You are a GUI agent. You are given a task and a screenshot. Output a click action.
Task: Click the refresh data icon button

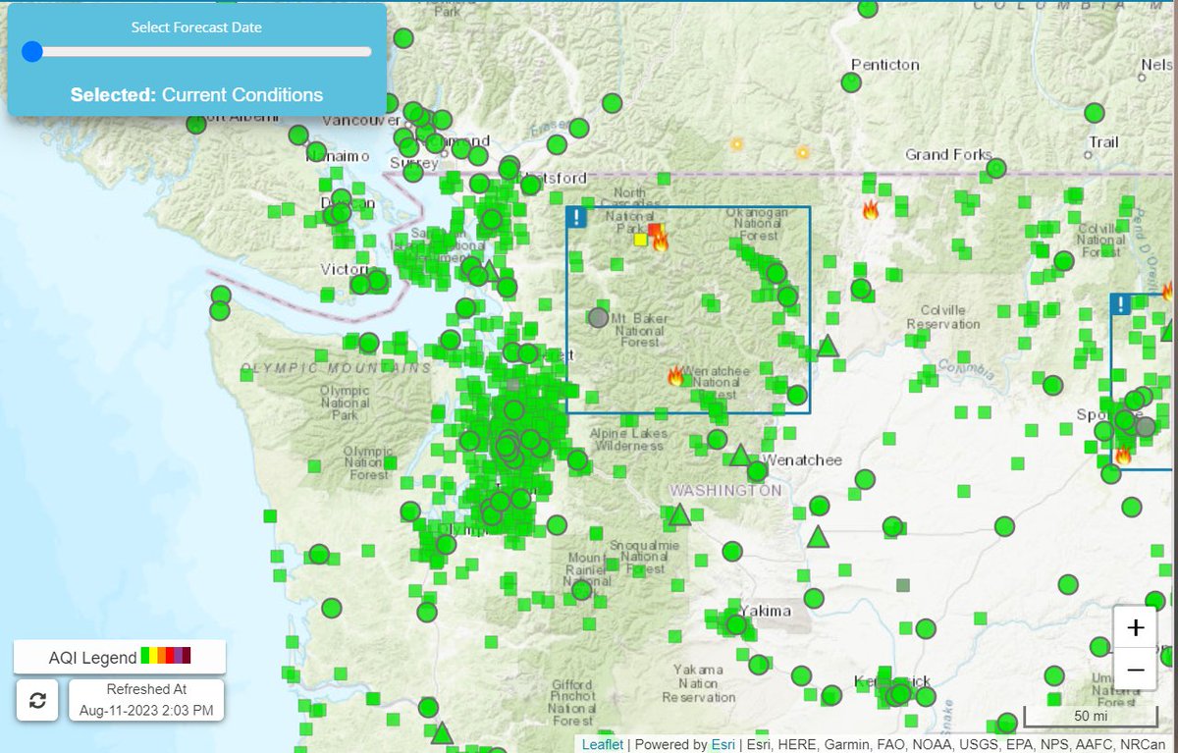[37, 700]
